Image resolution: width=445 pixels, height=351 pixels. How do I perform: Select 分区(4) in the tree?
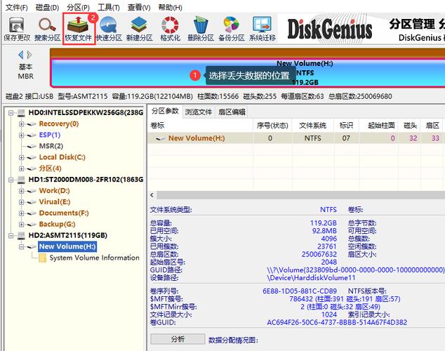click(51, 168)
